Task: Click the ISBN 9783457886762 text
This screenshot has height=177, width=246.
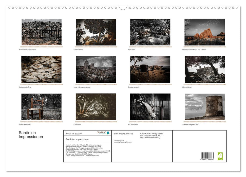Action: point(123,134)
